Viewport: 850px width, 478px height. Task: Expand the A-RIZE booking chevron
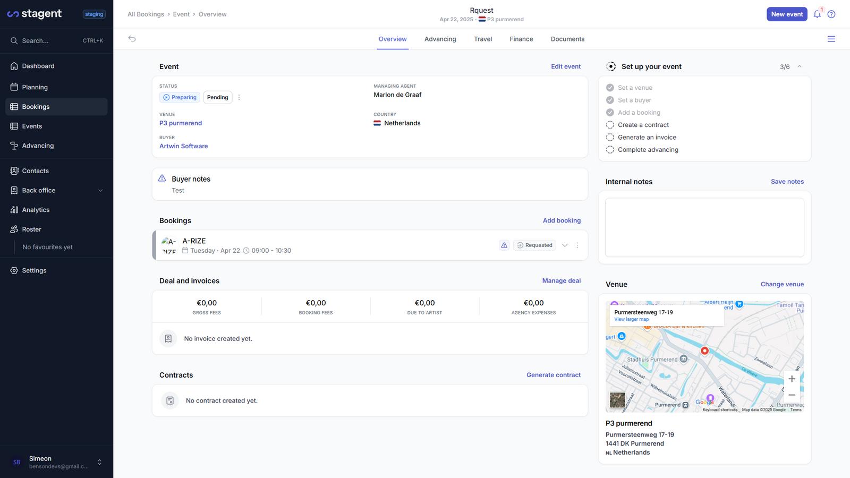565,245
